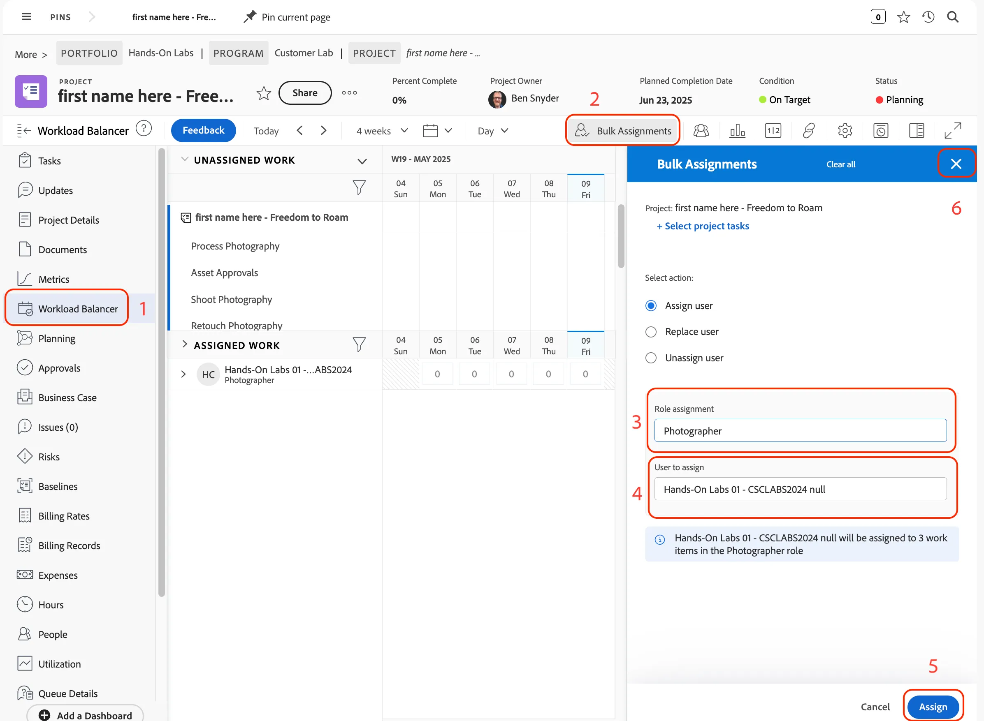984x721 pixels.
Task: Click Cancel in Bulk Assignments panel
Action: pyautogui.click(x=875, y=706)
